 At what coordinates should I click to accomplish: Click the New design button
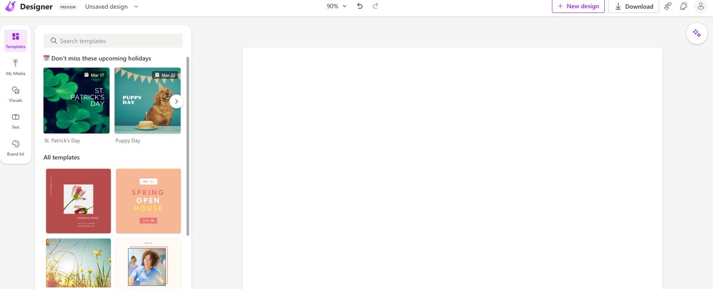[579, 6]
